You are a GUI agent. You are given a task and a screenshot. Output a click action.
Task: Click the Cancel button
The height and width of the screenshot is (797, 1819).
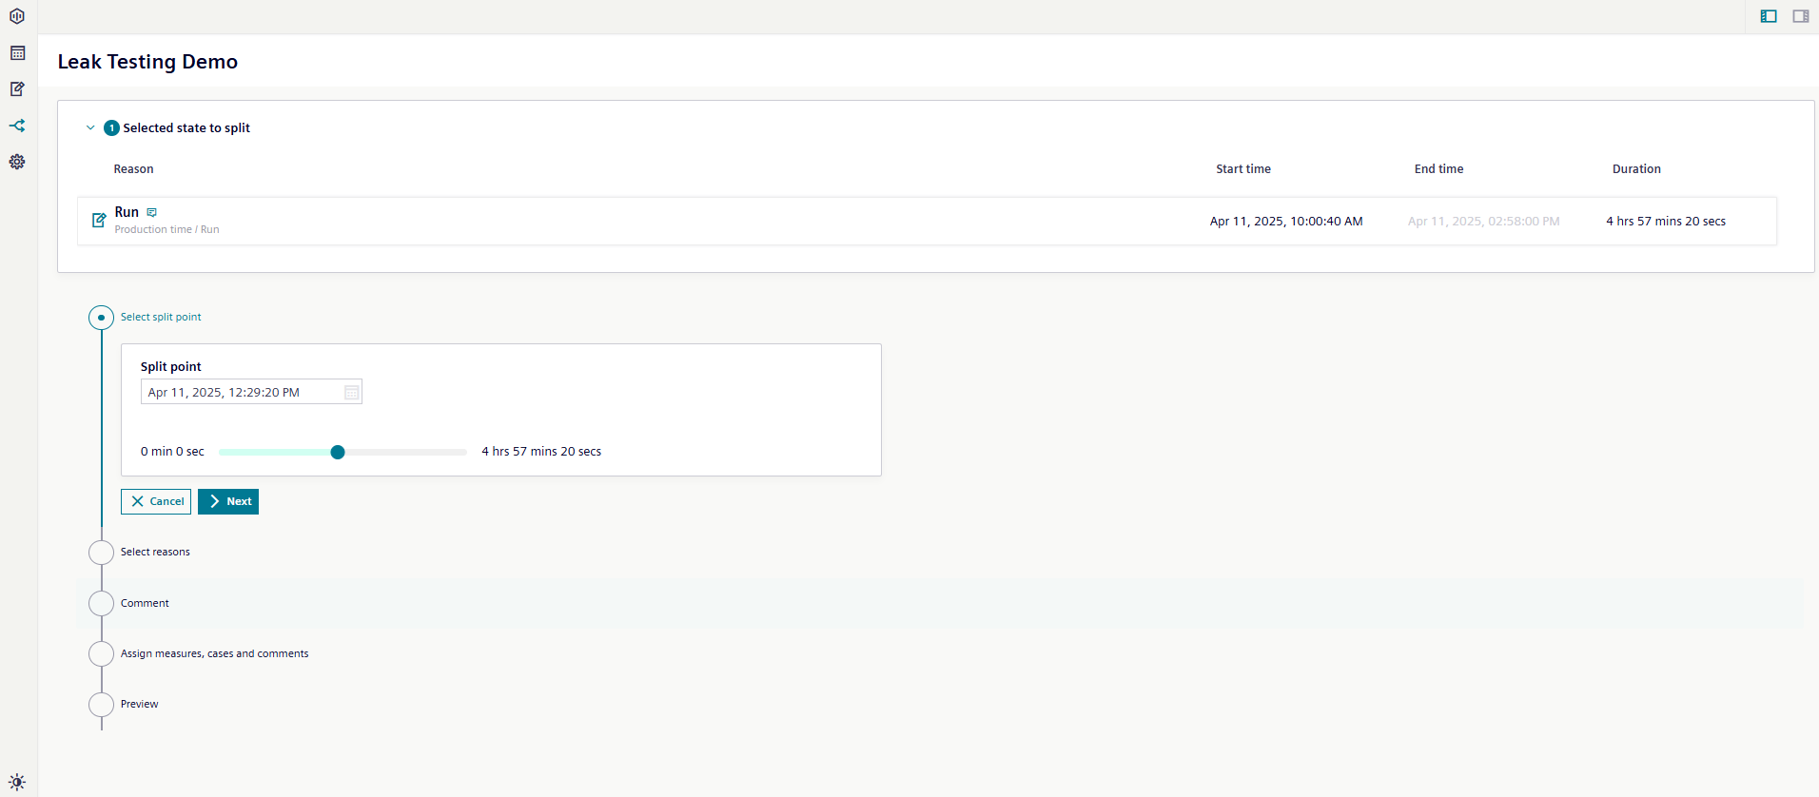click(156, 501)
